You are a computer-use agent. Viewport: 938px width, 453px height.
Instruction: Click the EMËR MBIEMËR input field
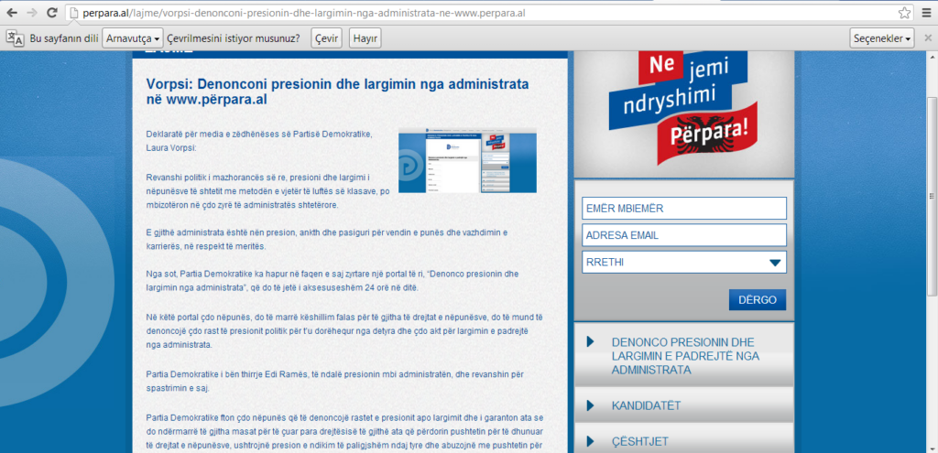click(x=683, y=209)
